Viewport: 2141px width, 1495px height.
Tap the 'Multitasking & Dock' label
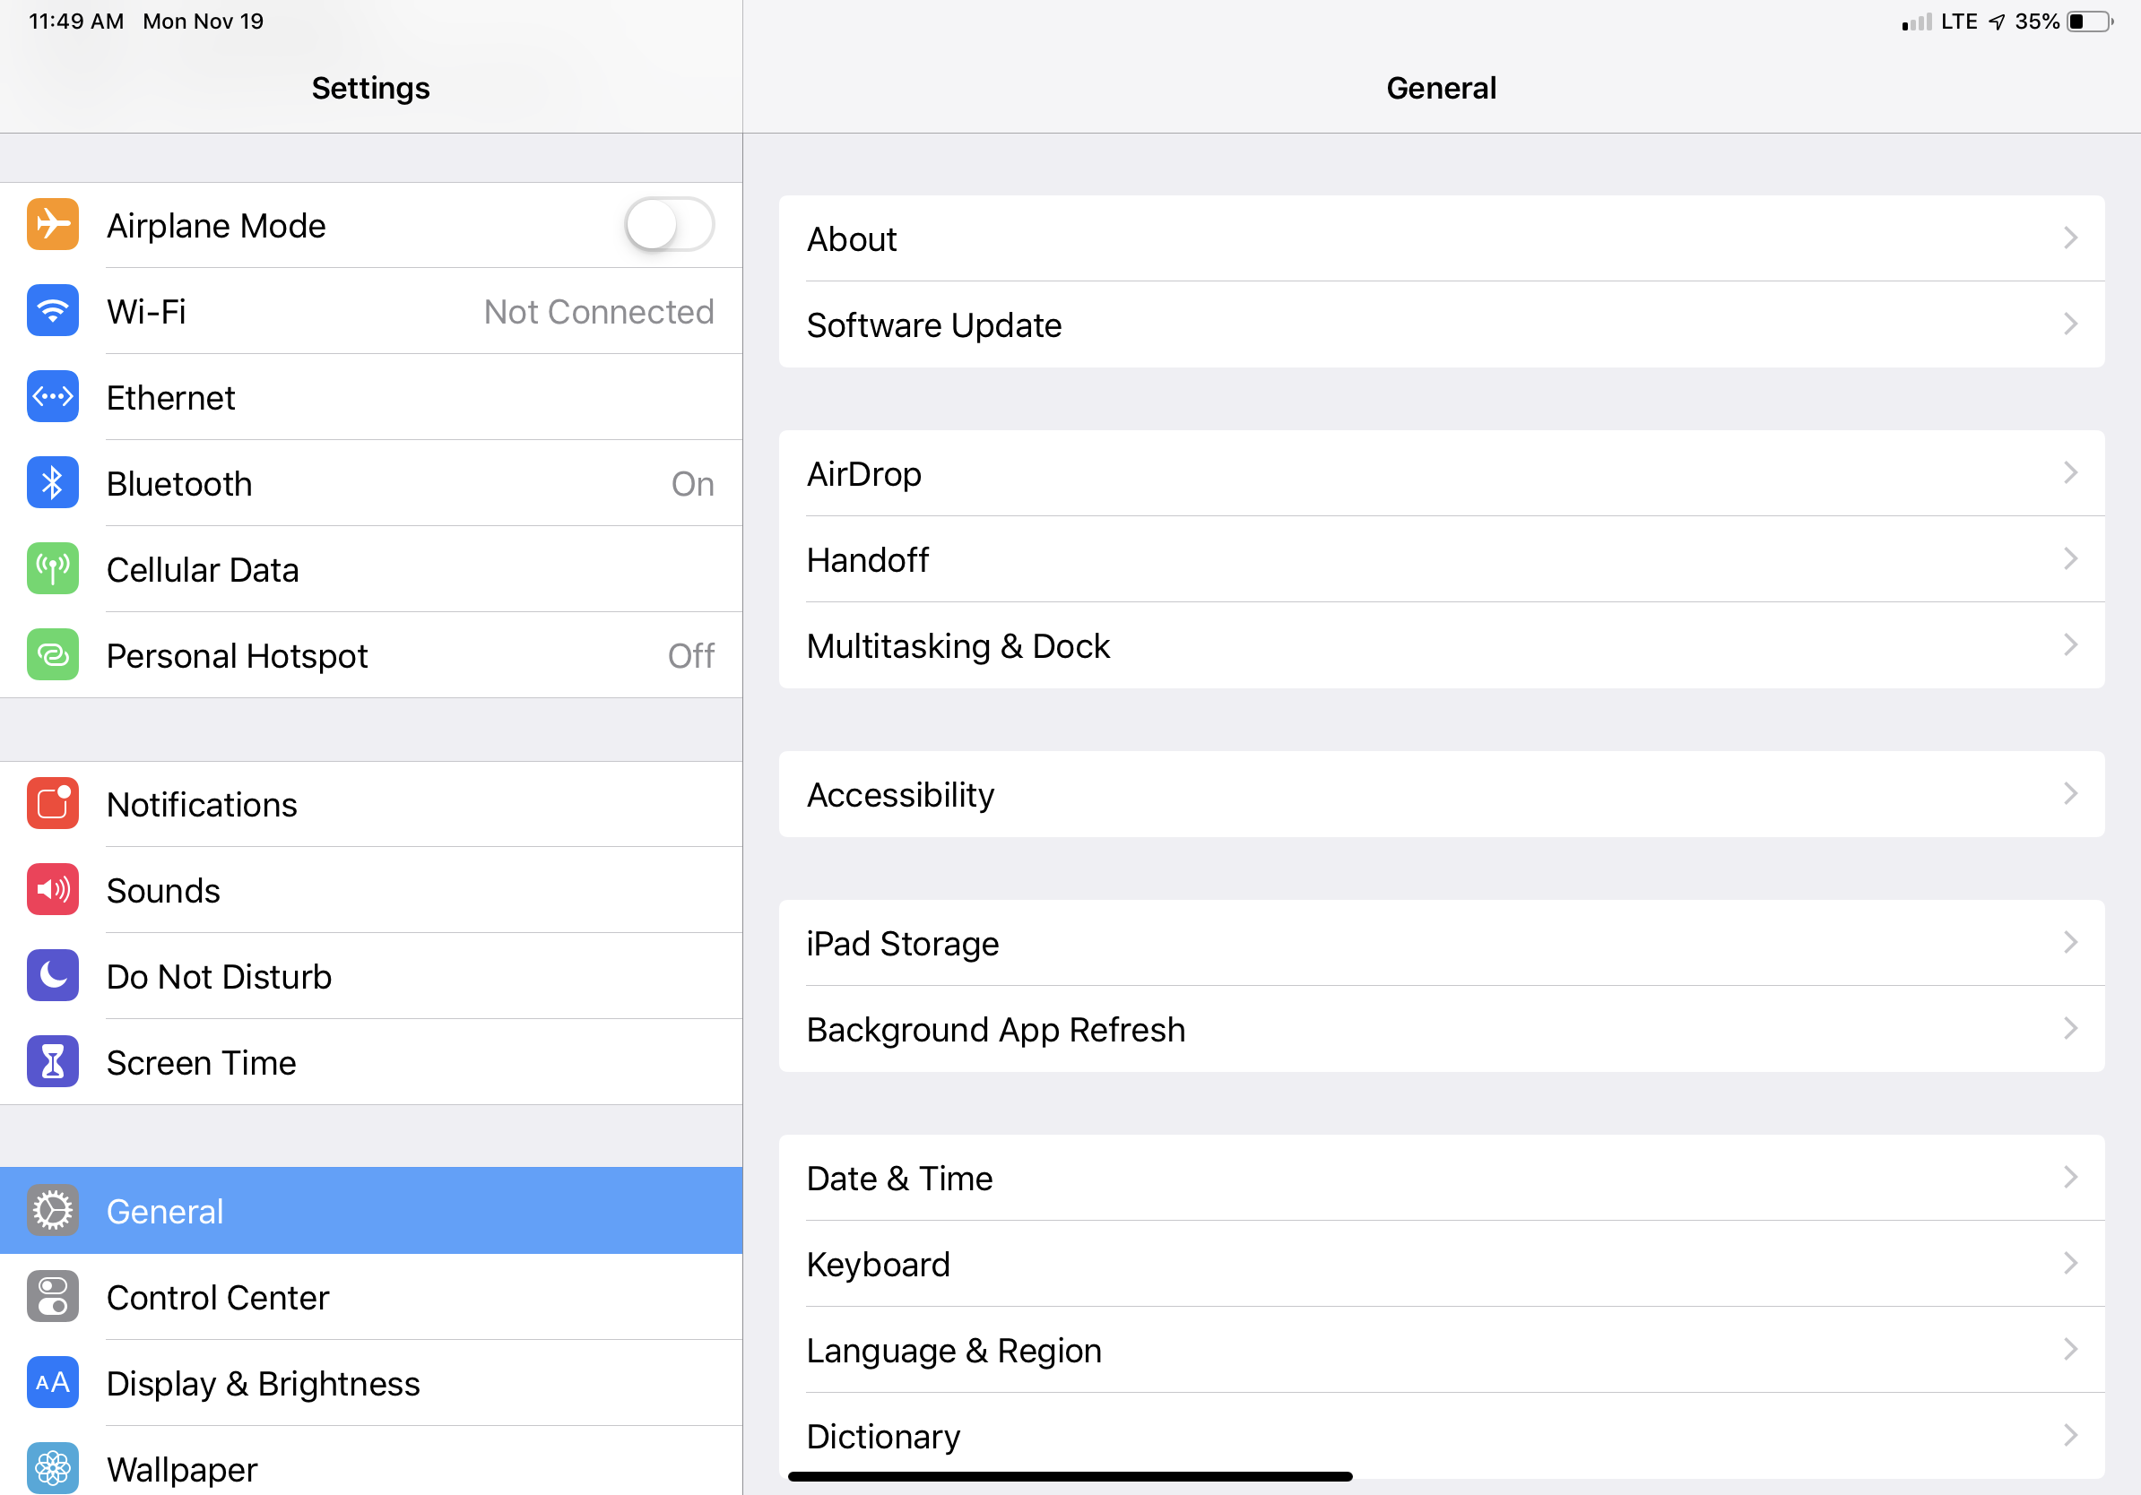coord(958,646)
